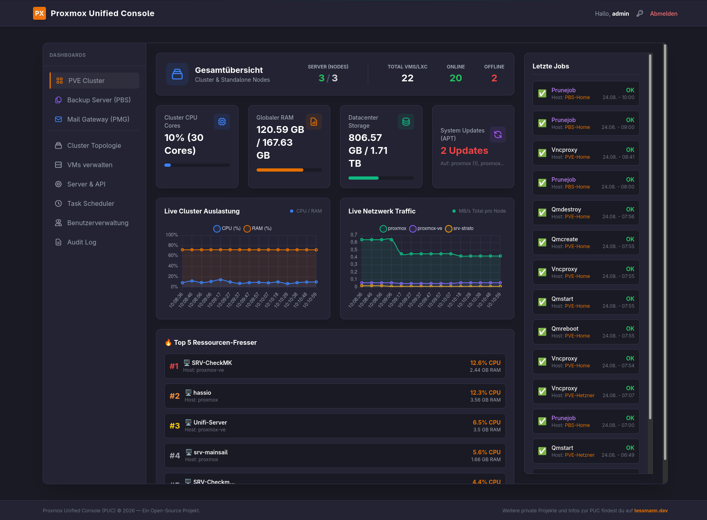Open VMs verwalten page
707x520 pixels.
click(94, 165)
